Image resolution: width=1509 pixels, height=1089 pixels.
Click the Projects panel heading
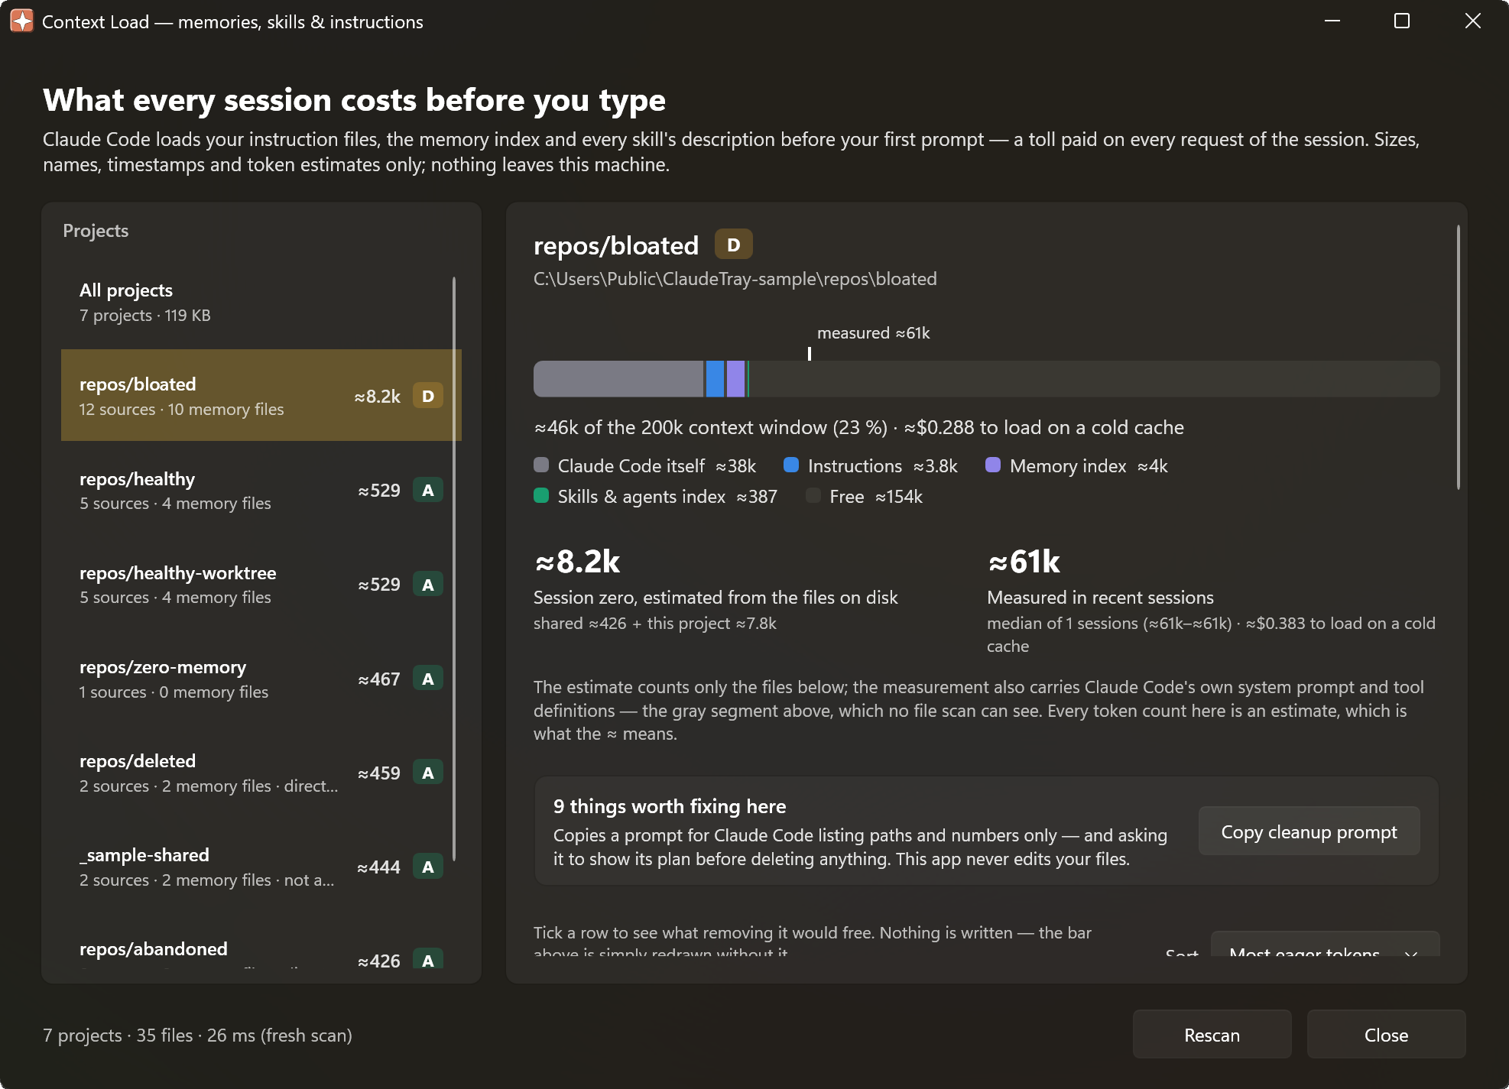(96, 230)
